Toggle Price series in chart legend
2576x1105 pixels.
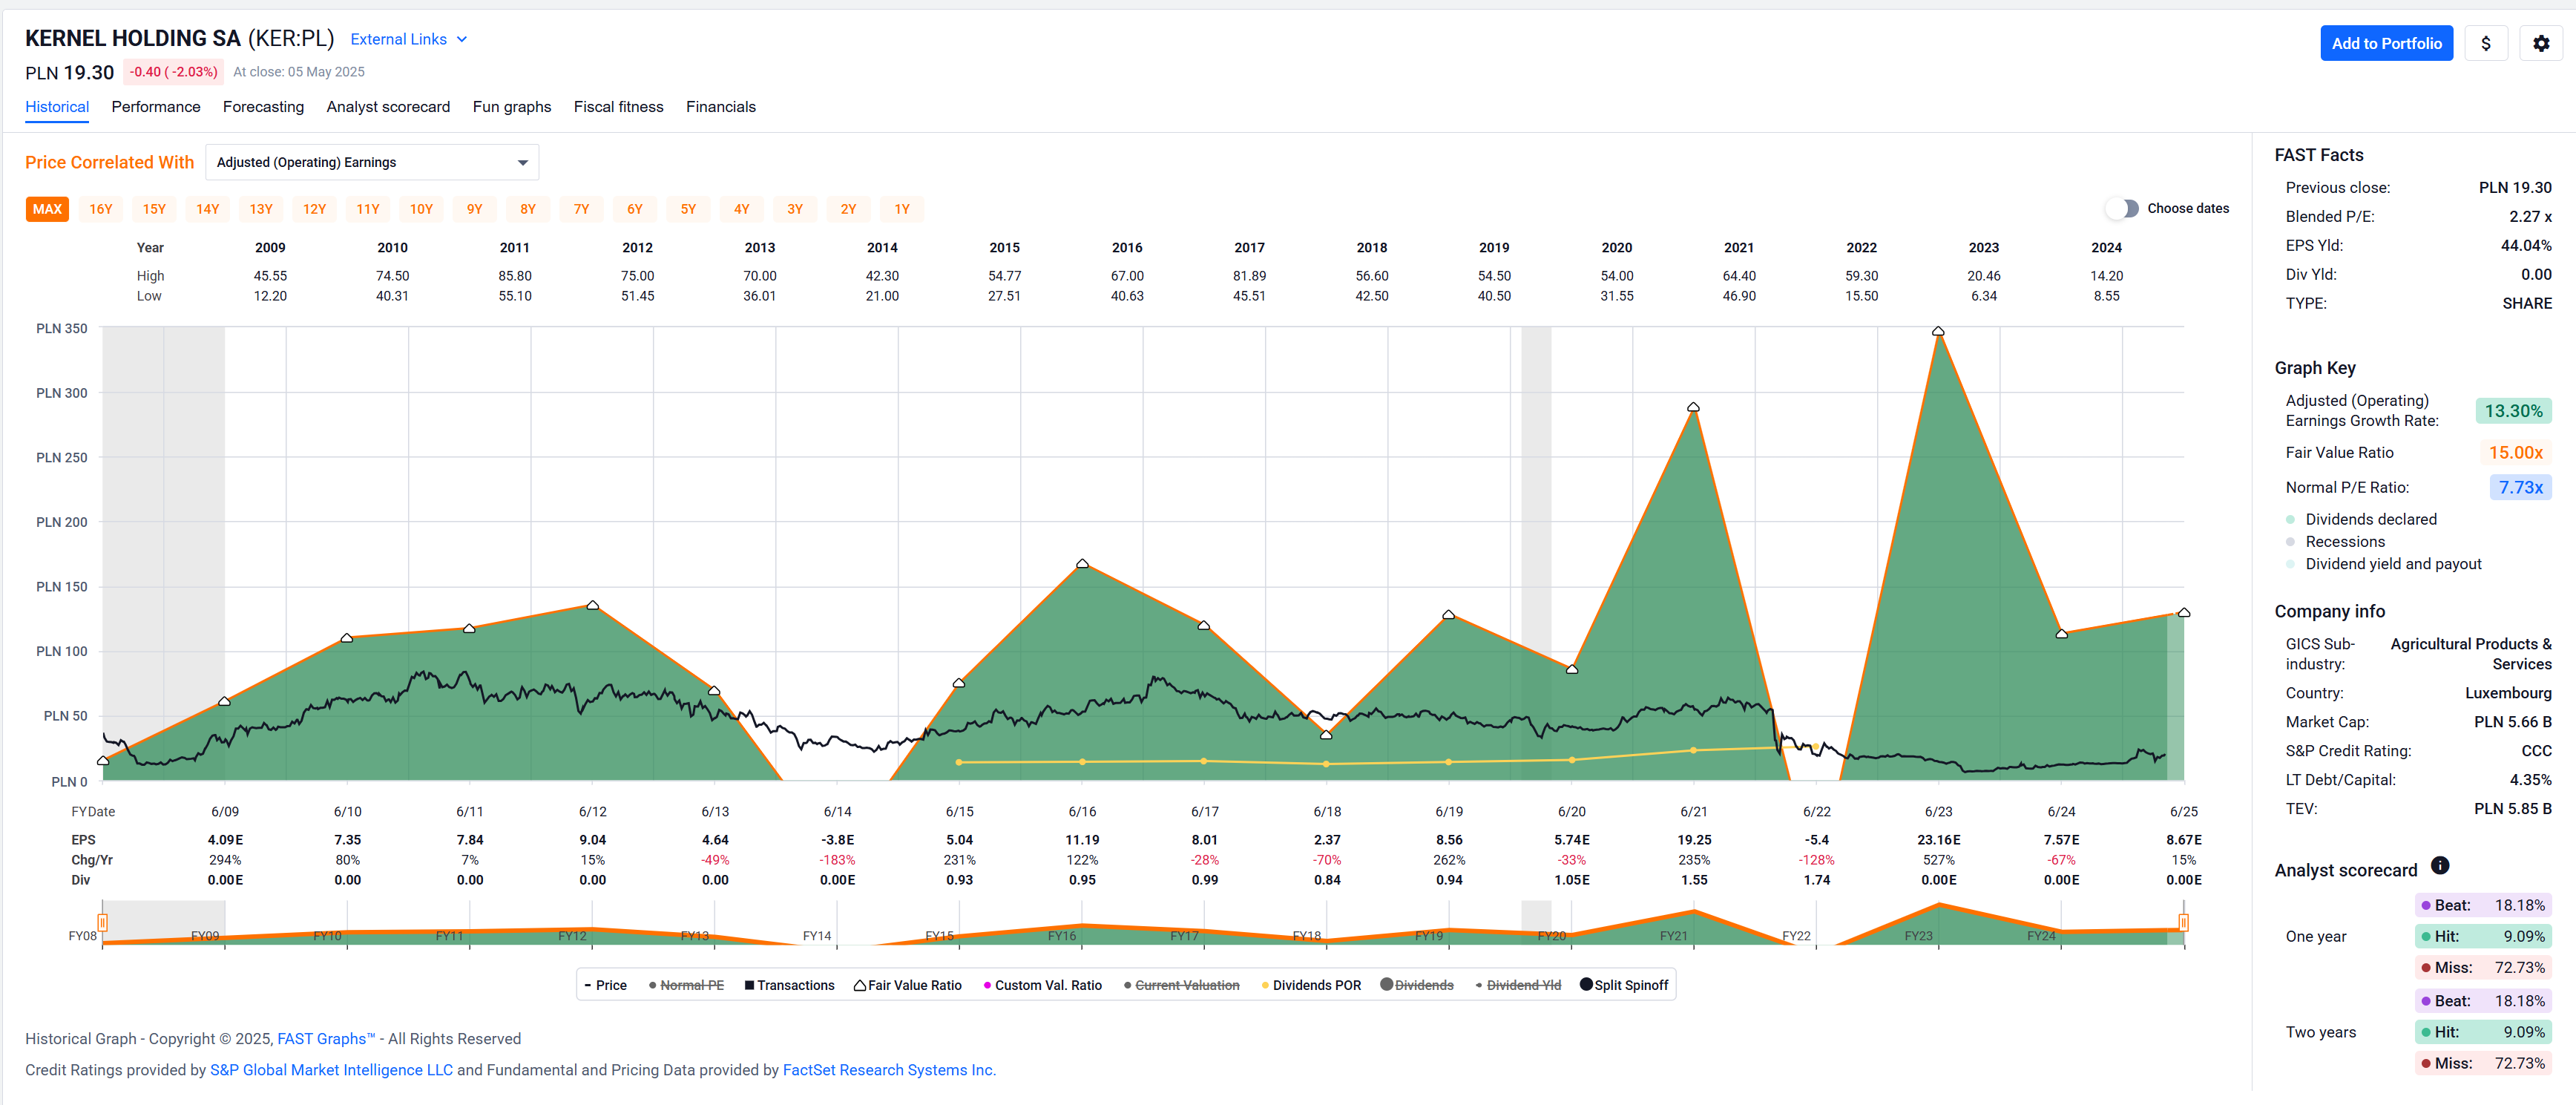coord(605,985)
